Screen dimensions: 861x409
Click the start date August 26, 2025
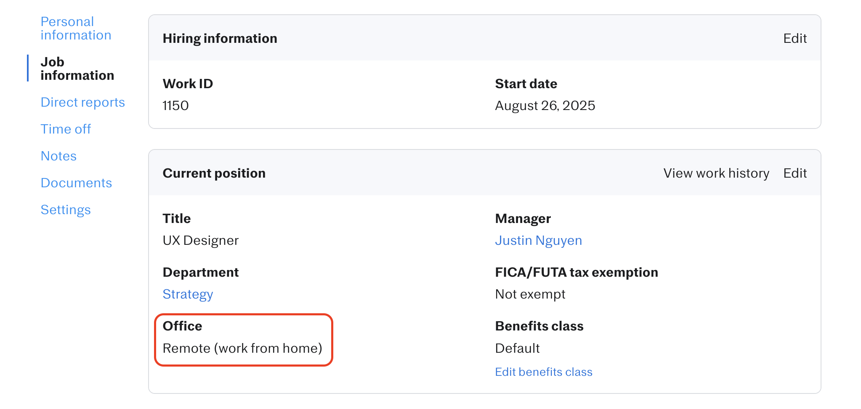coord(545,106)
